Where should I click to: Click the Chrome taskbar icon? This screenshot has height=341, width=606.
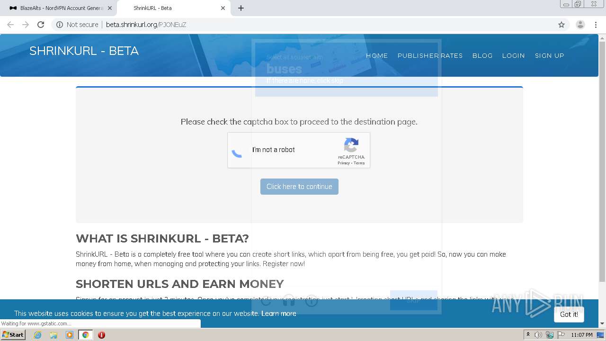[x=86, y=335]
